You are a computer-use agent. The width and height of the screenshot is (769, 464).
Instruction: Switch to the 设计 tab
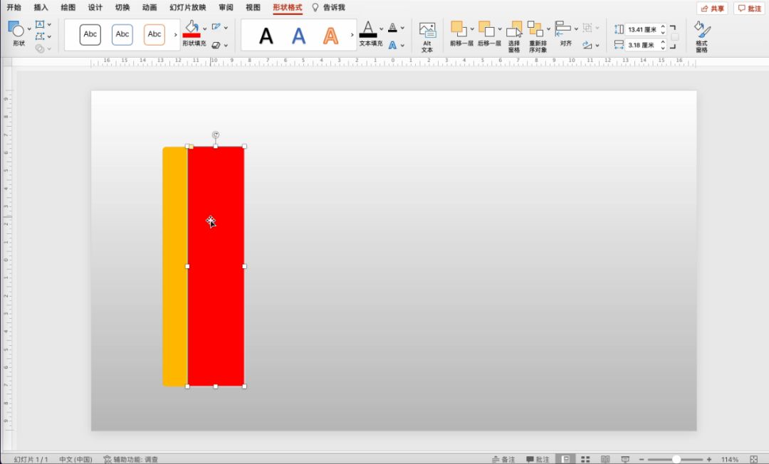[x=95, y=7]
